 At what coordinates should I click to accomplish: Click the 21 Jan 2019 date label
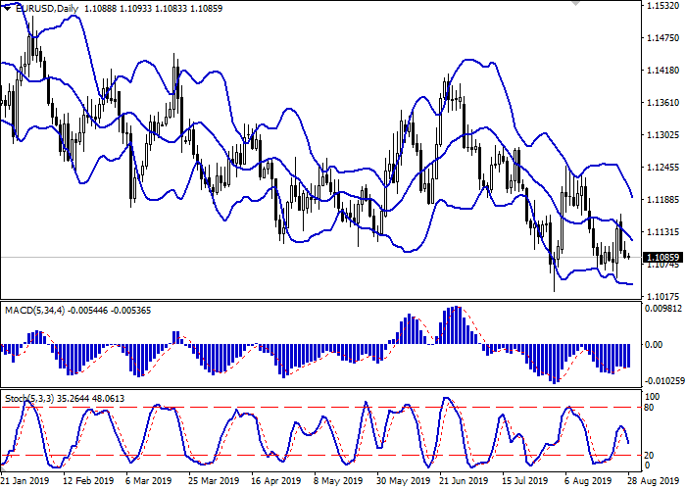coord(26,482)
